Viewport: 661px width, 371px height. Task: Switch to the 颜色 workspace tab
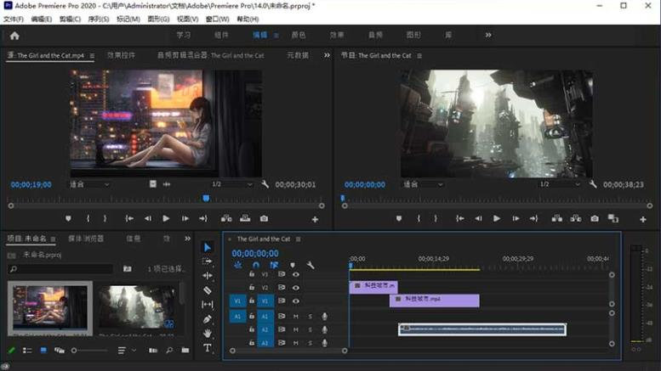(x=299, y=35)
